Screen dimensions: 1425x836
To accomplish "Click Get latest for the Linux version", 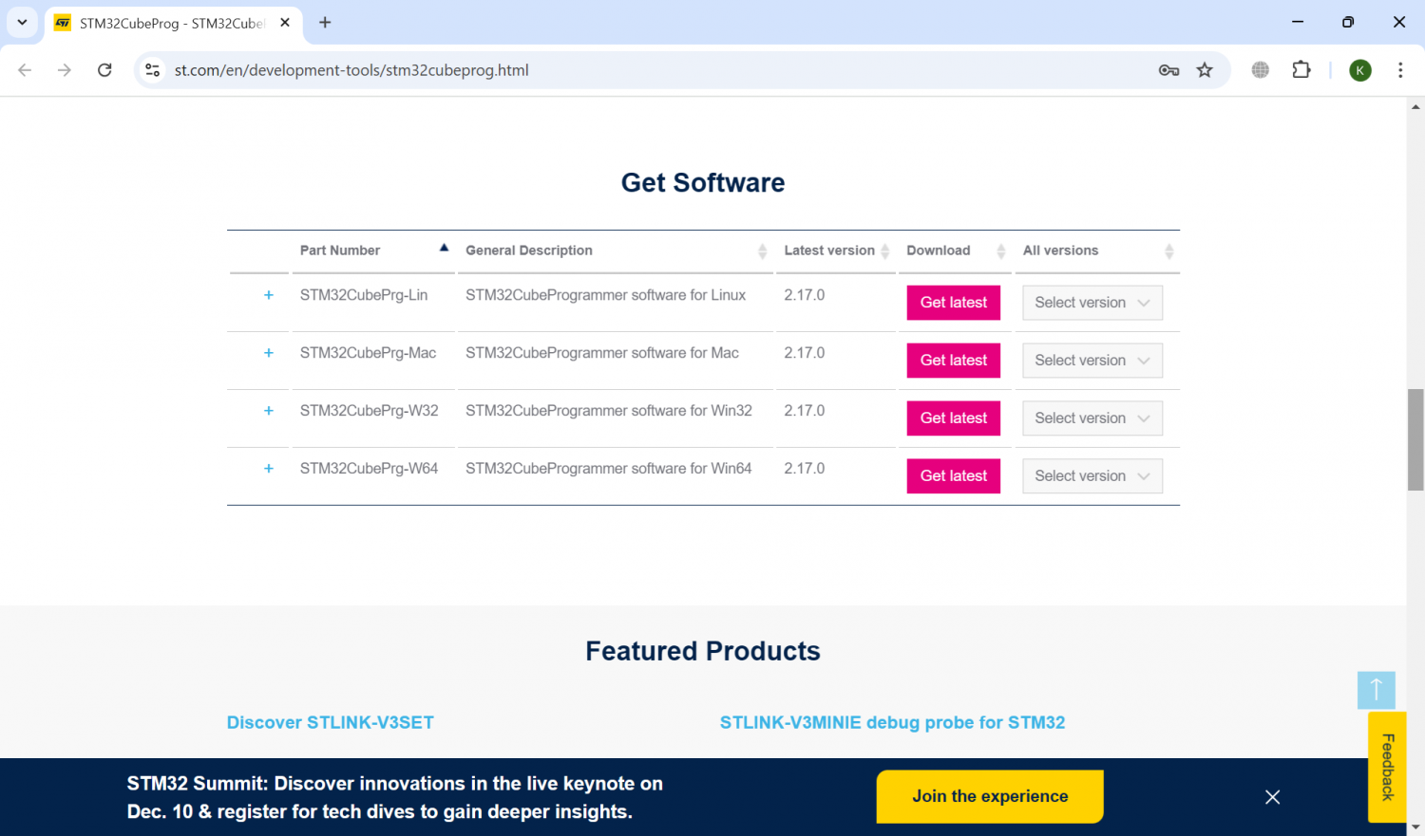I will point(953,302).
